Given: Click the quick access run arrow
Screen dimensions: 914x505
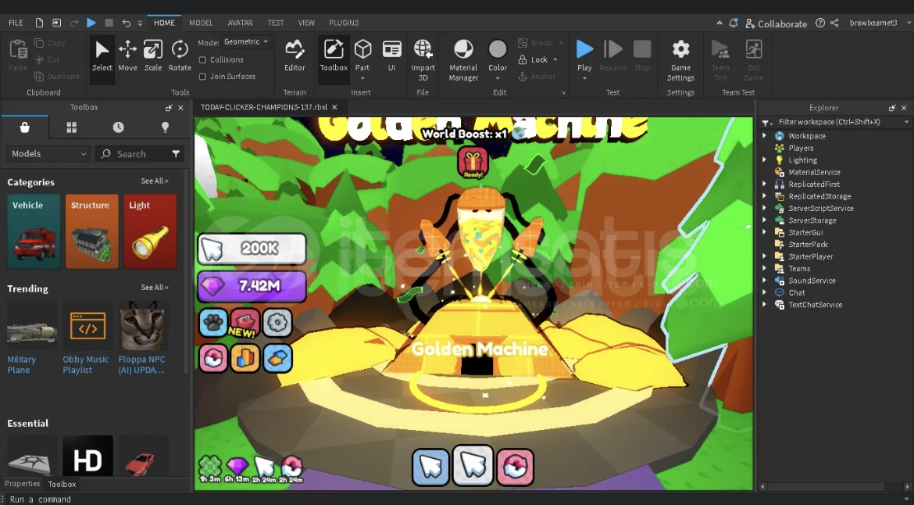Looking at the screenshot, I should [91, 23].
